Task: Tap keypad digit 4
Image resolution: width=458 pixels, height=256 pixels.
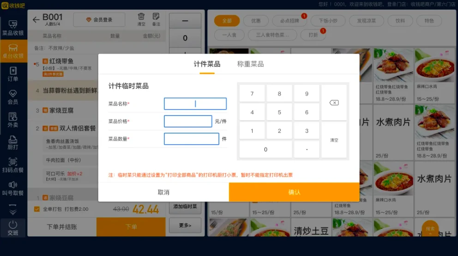Action: click(x=252, y=112)
